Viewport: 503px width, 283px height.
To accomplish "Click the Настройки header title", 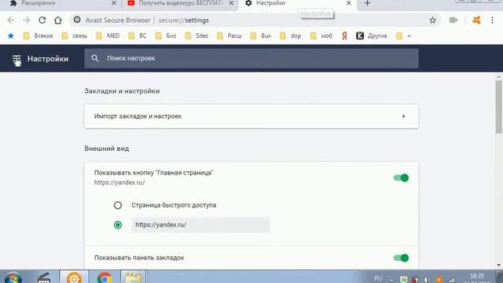I will [x=48, y=59].
